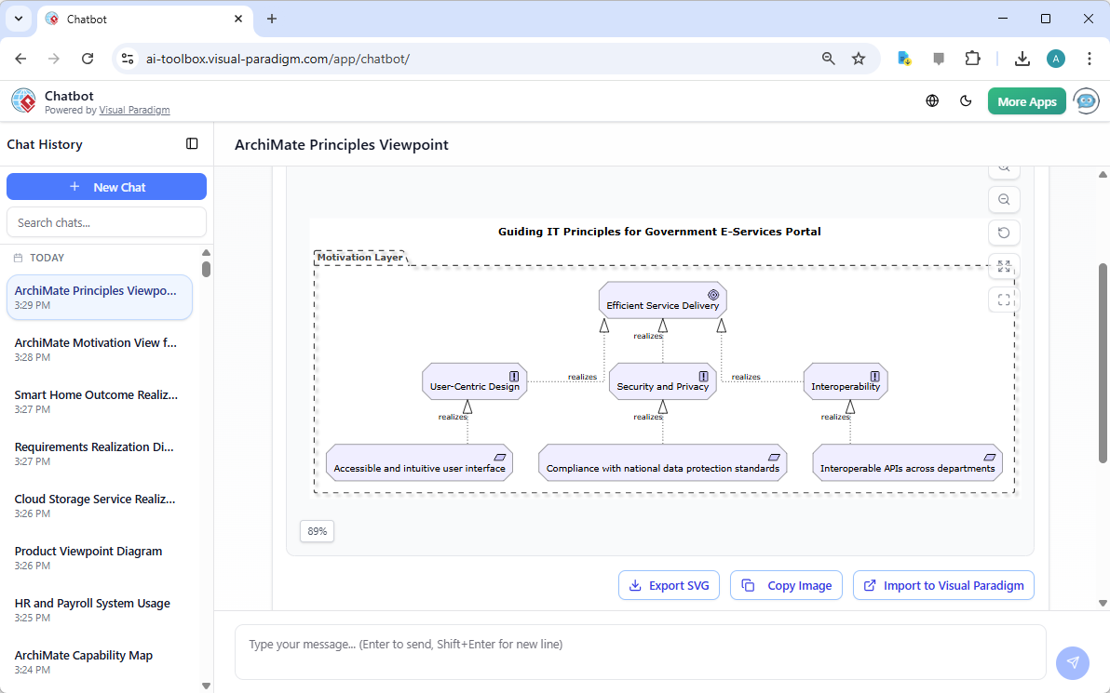
Task: Enter fullscreen with the expand diagram icon
Action: 1004,299
